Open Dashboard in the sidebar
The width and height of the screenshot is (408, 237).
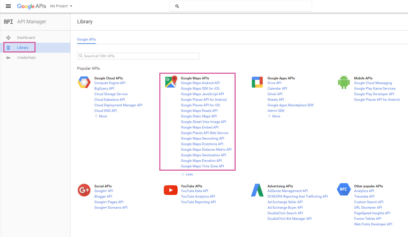26,38
